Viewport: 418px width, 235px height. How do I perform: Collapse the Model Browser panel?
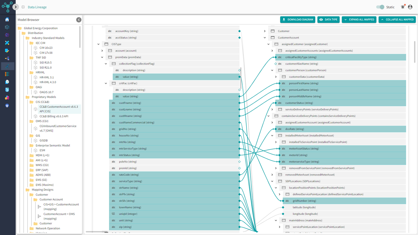coord(79,20)
